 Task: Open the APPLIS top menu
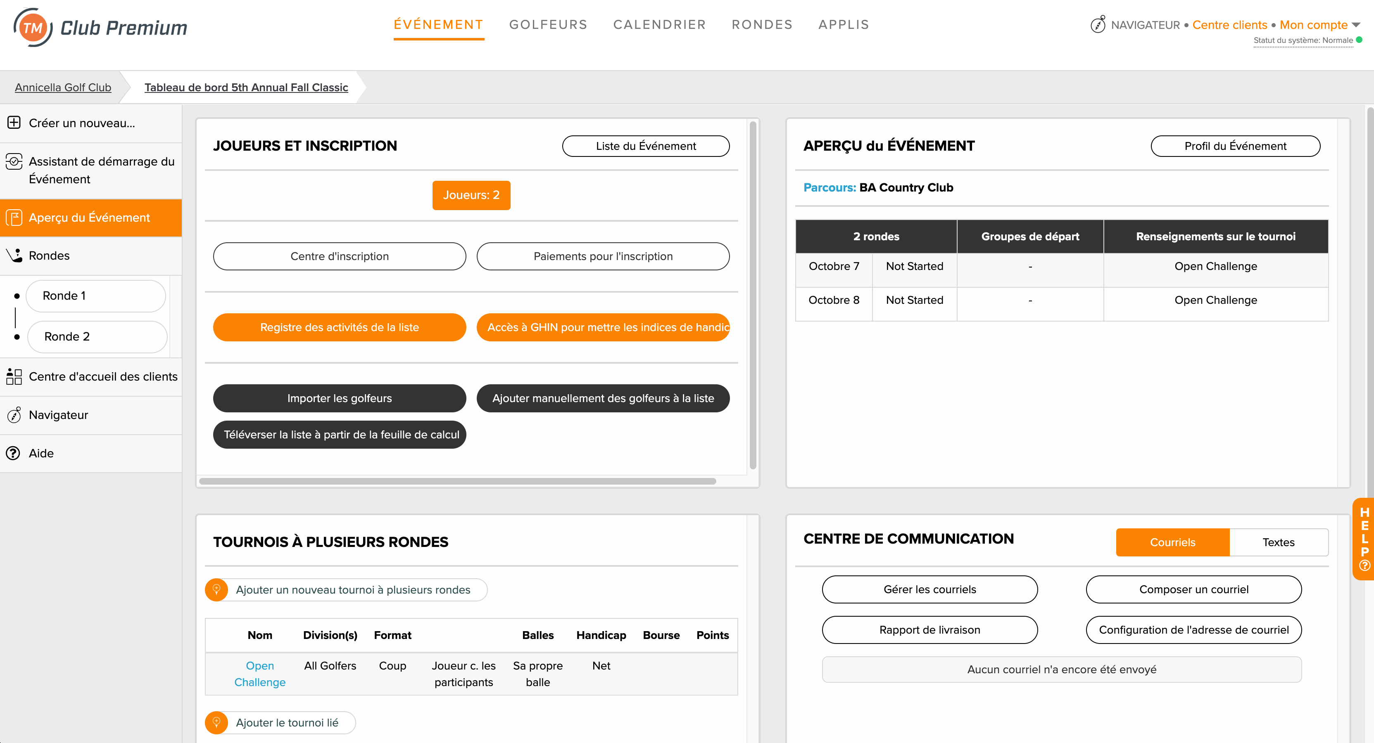pos(844,24)
